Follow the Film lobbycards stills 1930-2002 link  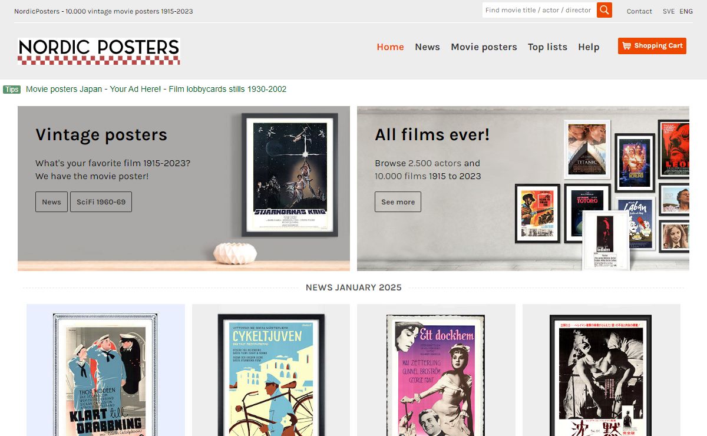coord(227,89)
